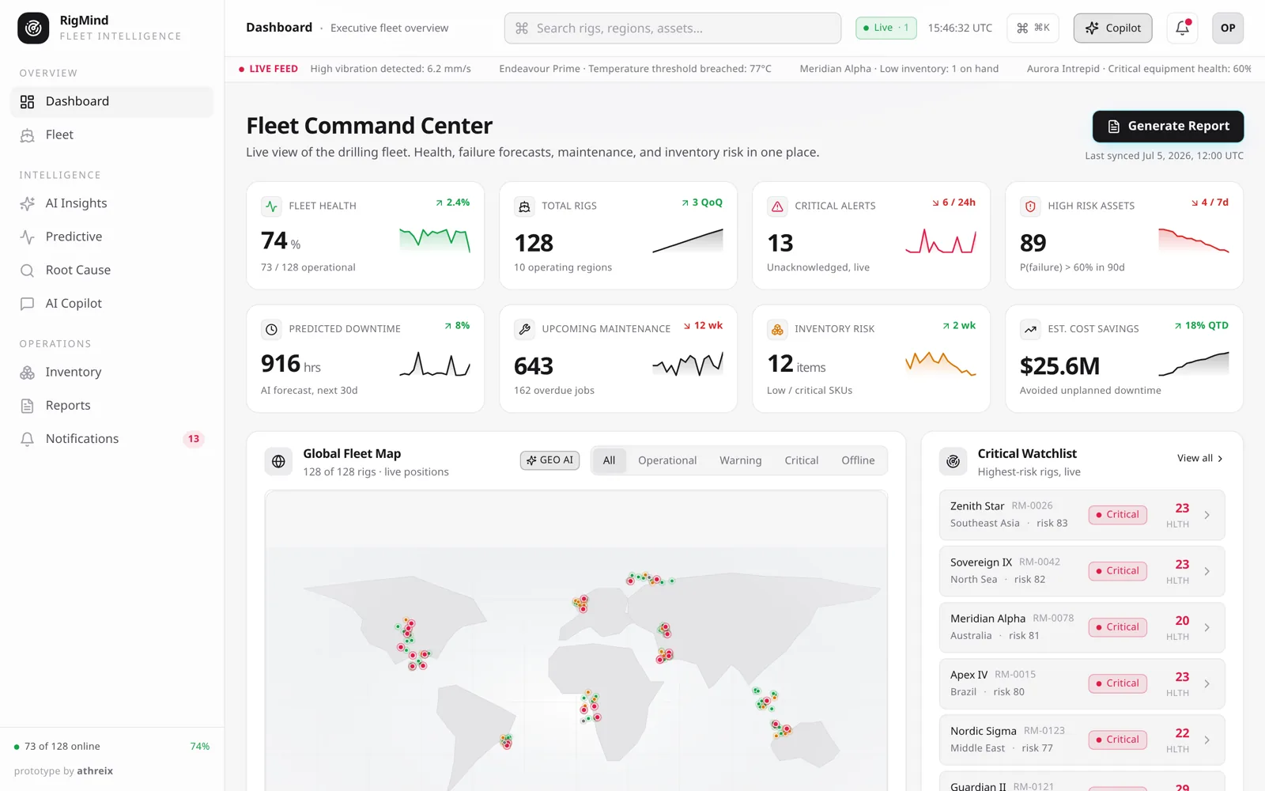
Task: Open the notifications bell icon
Action: (1182, 28)
